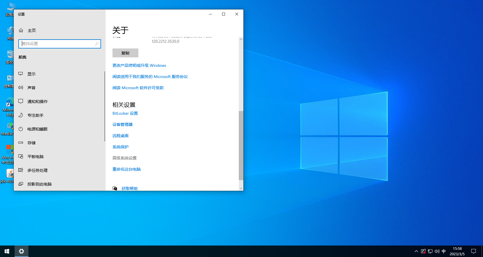The height and width of the screenshot is (257, 483).
Task: Open System Protection (系统保护) link
Action: (121, 147)
